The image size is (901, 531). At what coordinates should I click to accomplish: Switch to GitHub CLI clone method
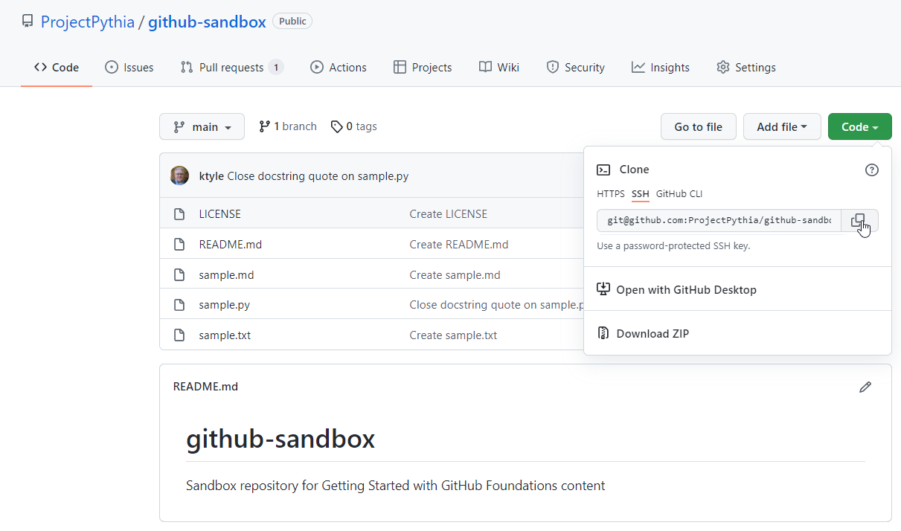click(678, 193)
